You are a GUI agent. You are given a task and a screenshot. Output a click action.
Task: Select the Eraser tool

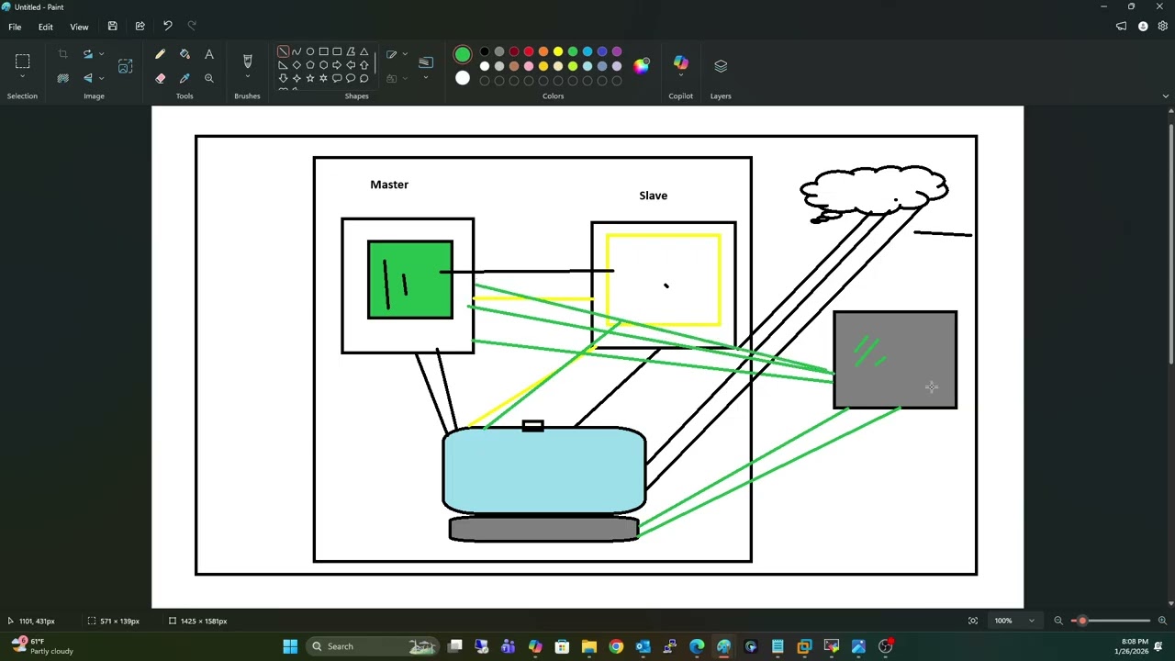coord(160,78)
